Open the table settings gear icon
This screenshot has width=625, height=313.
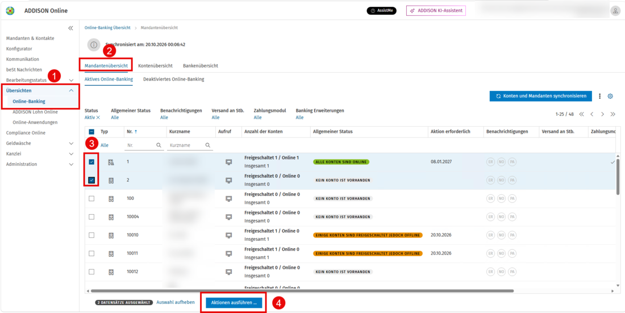(x=610, y=96)
